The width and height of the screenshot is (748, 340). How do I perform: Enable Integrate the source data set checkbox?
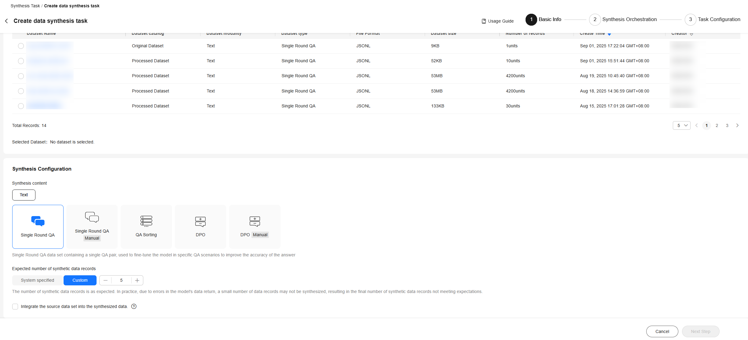coord(15,306)
